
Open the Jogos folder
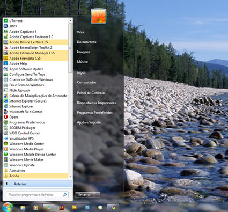pos(81,72)
